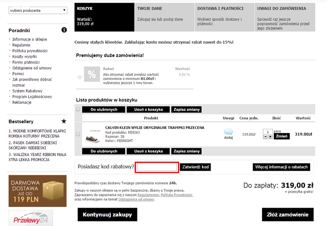Click the percent discount icon
The image size is (327, 226).
tap(92, 74)
